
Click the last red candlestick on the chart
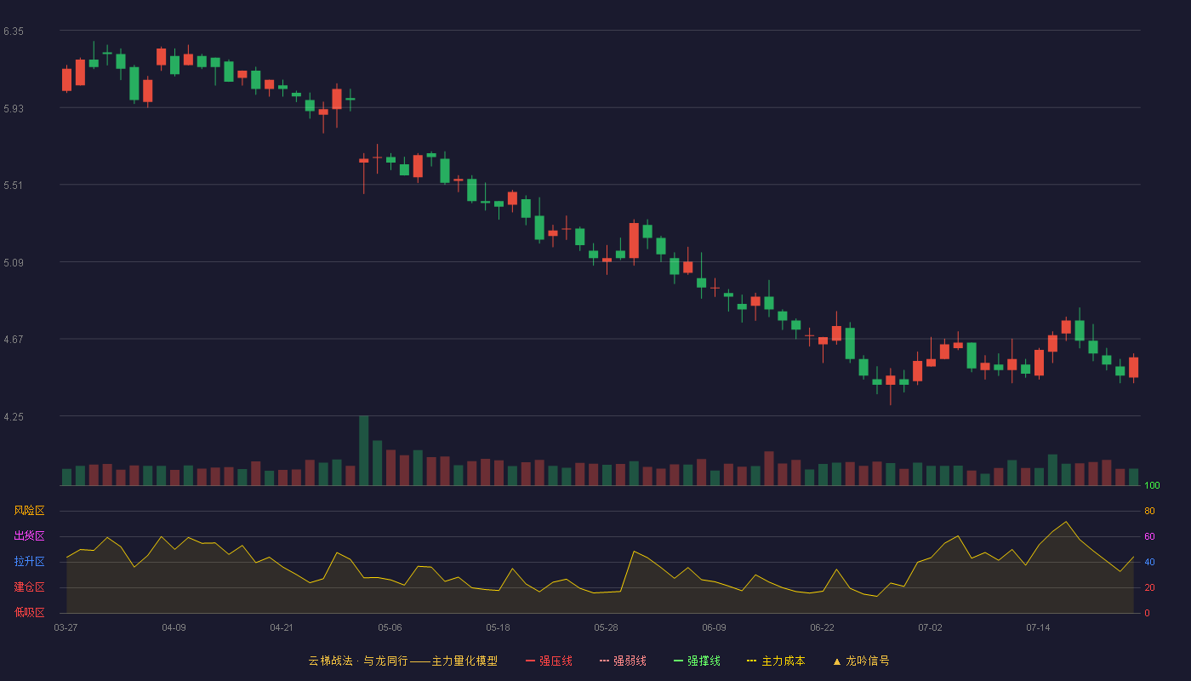[1133, 368]
